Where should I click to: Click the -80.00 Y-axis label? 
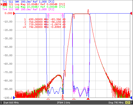coord(8,81)
